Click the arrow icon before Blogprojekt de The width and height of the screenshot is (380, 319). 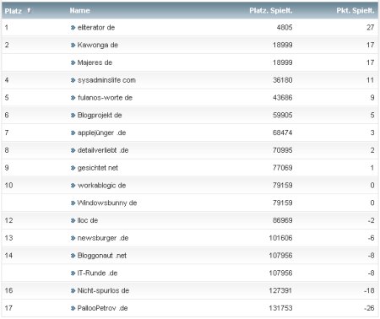click(73, 115)
